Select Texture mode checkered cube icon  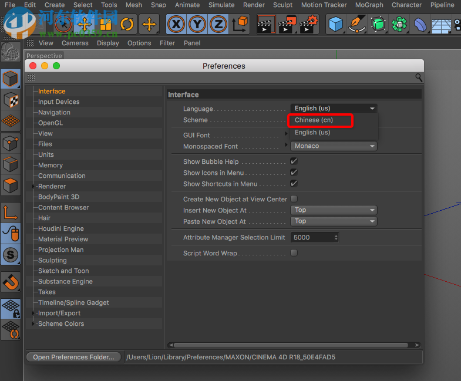11,100
